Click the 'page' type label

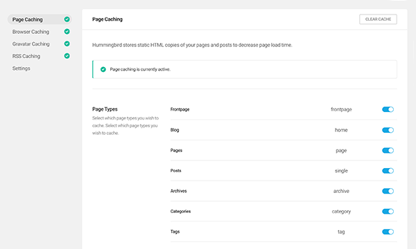(x=341, y=151)
